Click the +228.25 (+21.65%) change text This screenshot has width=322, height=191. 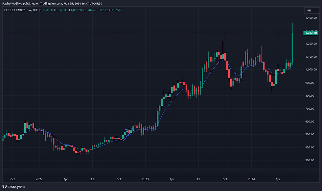point(110,10)
